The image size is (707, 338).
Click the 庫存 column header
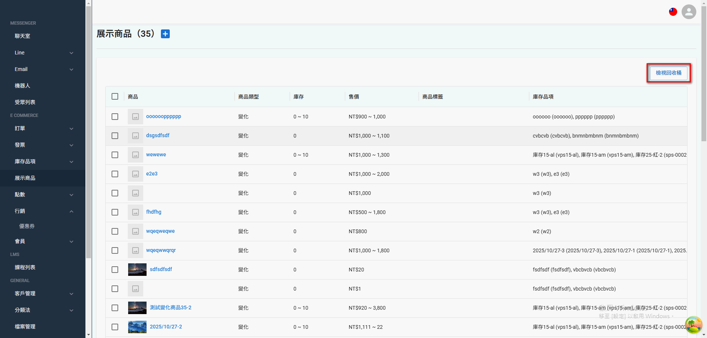click(299, 97)
